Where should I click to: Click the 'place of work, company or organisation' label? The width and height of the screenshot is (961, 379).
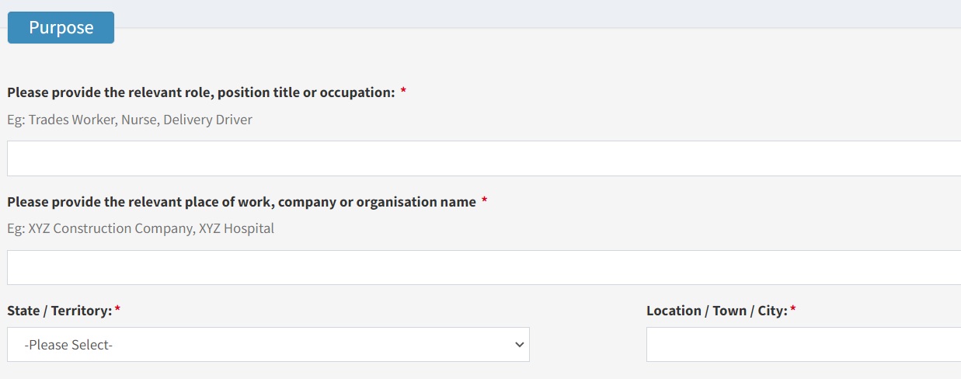pos(242,202)
